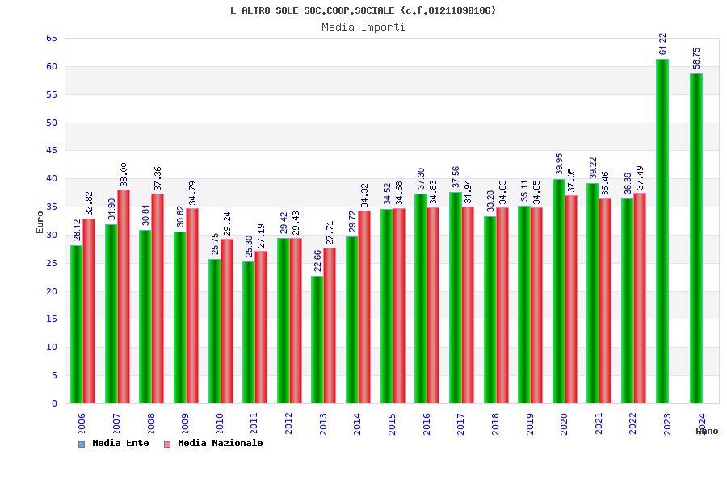Click the 65 value on y-axis
727x484 pixels.
(x=52, y=39)
